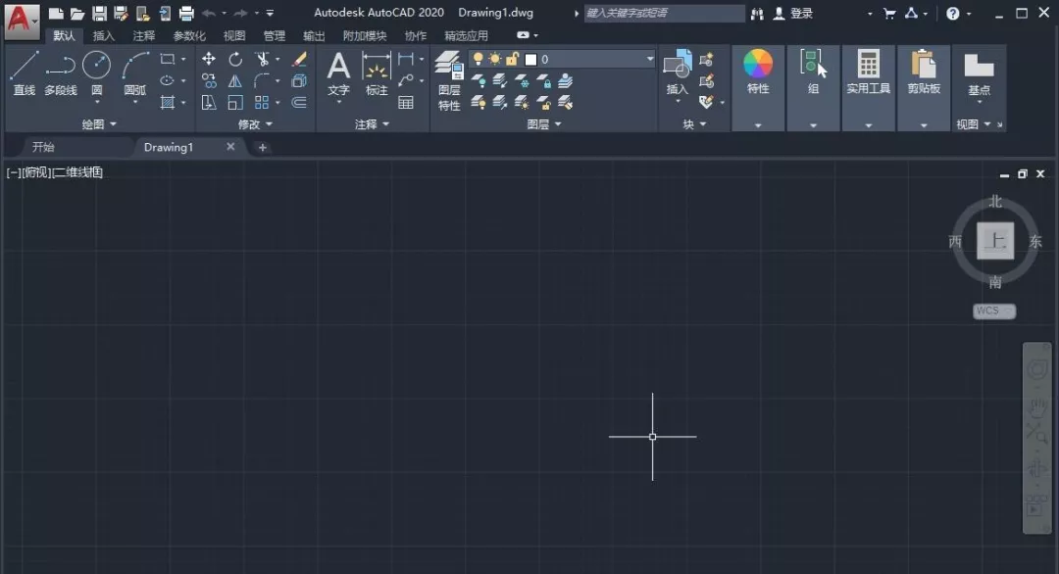Select the Stretch tool icon
This screenshot has width=1059, height=574.
click(209, 103)
